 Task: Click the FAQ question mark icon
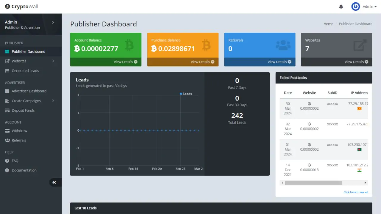pyautogui.click(x=7, y=161)
